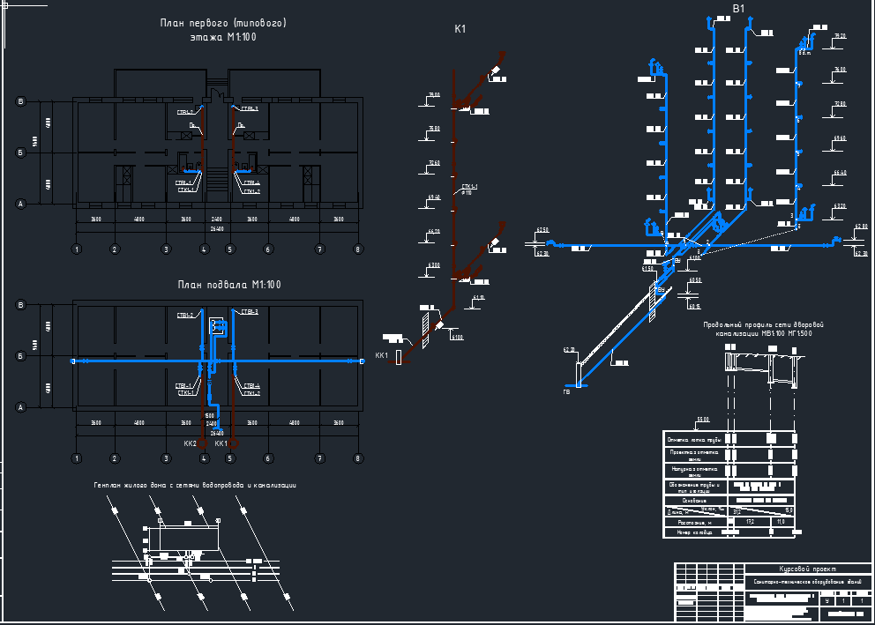The image size is (875, 625).
Task: Click the 'КК1' manhole circle on basement plan
Action: 233,443
